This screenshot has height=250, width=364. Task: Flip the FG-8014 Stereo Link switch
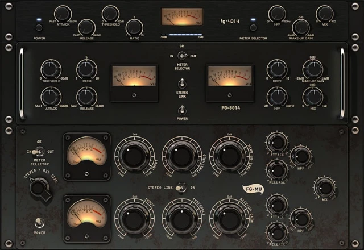click(x=182, y=86)
